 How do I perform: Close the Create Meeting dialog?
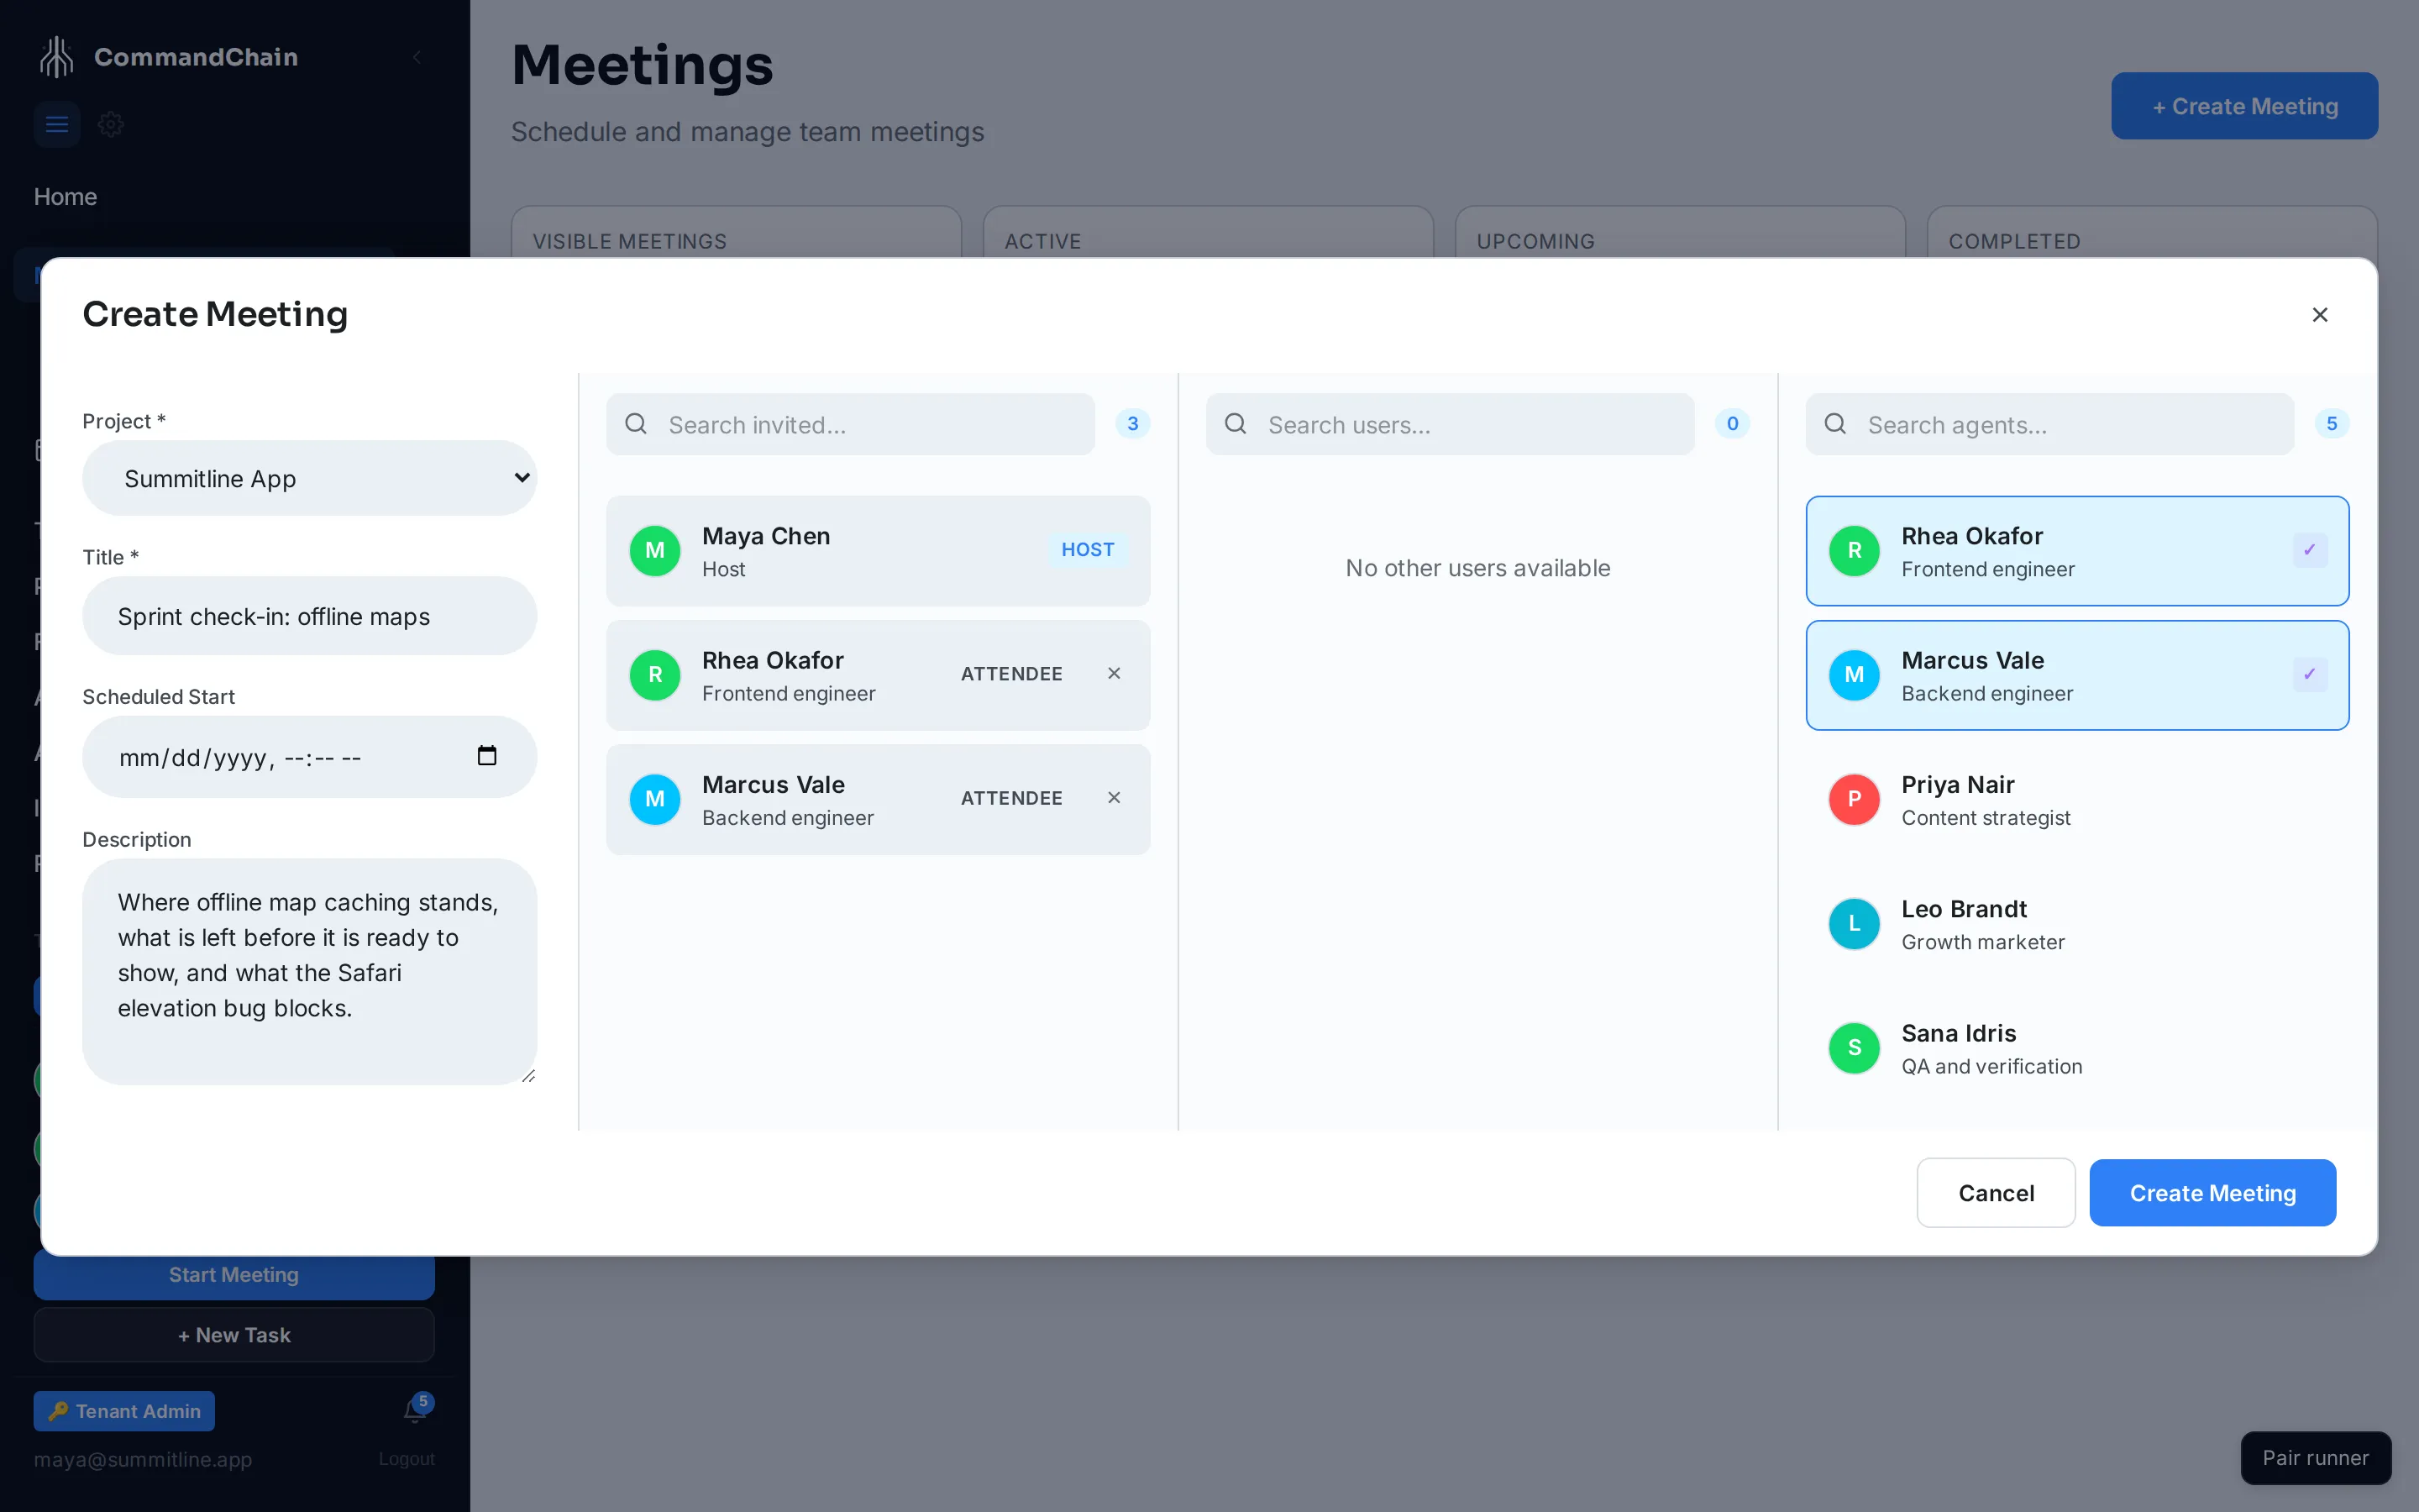pyautogui.click(x=2319, y=315)
